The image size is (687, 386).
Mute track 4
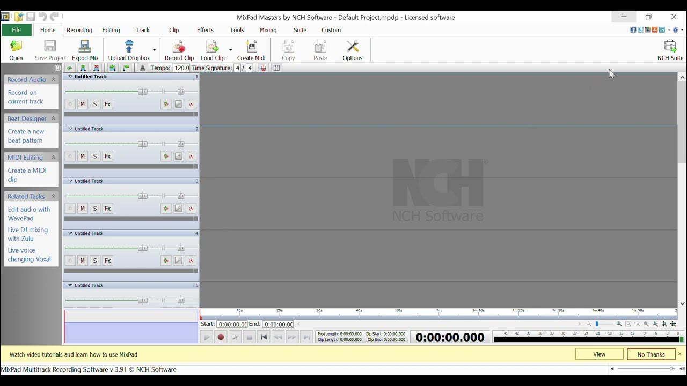coord(82,261)
